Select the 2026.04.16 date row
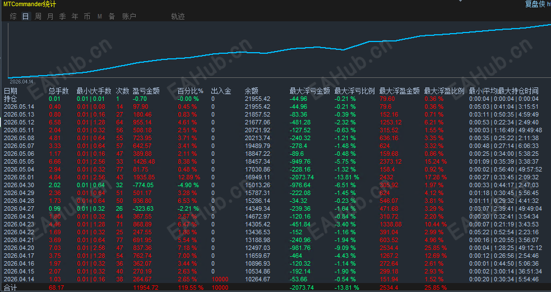Image resolution: width=551 pixels, height=292 pixels. coord(18,263)
